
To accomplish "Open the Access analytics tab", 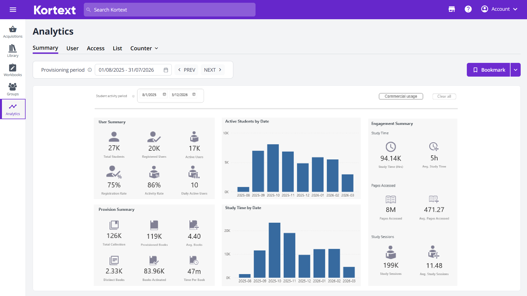I will [x=95, y=48].
